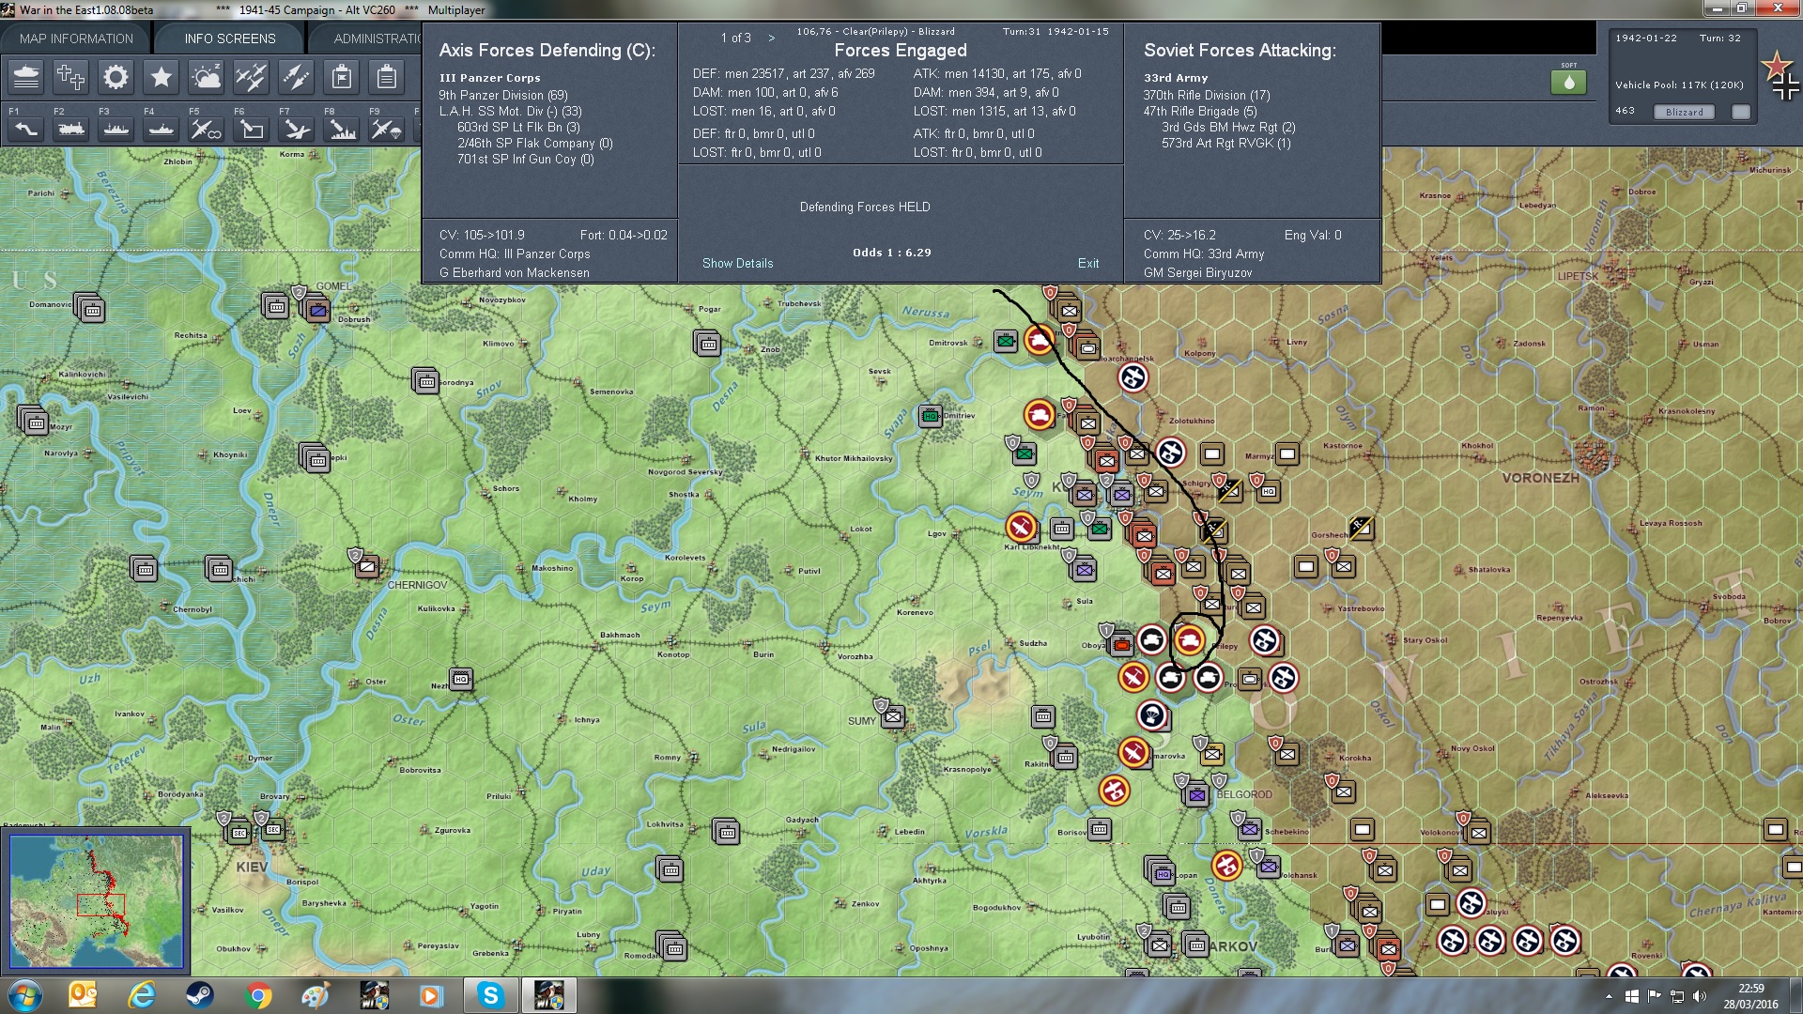Click Show Details in the battle report

click(738, 264)
